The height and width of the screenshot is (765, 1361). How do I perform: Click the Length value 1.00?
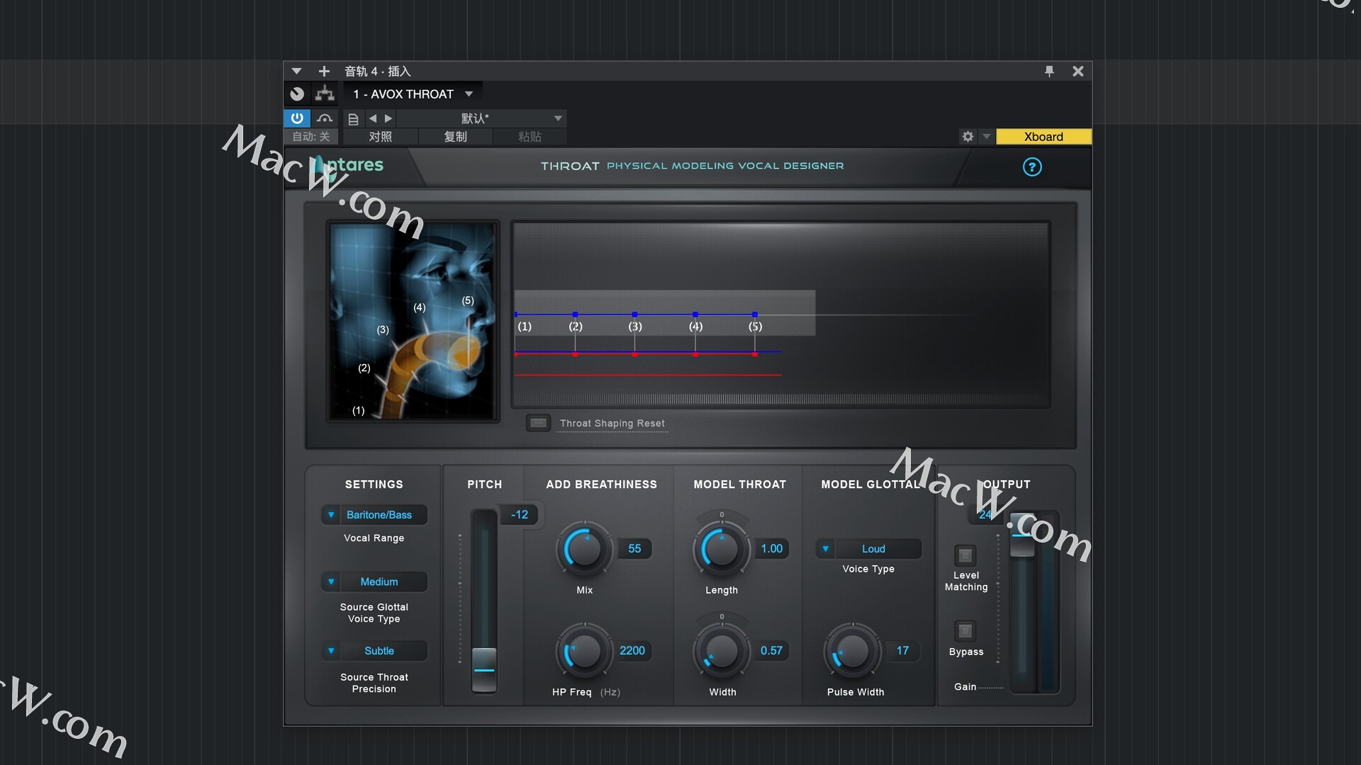click(772, 549)
